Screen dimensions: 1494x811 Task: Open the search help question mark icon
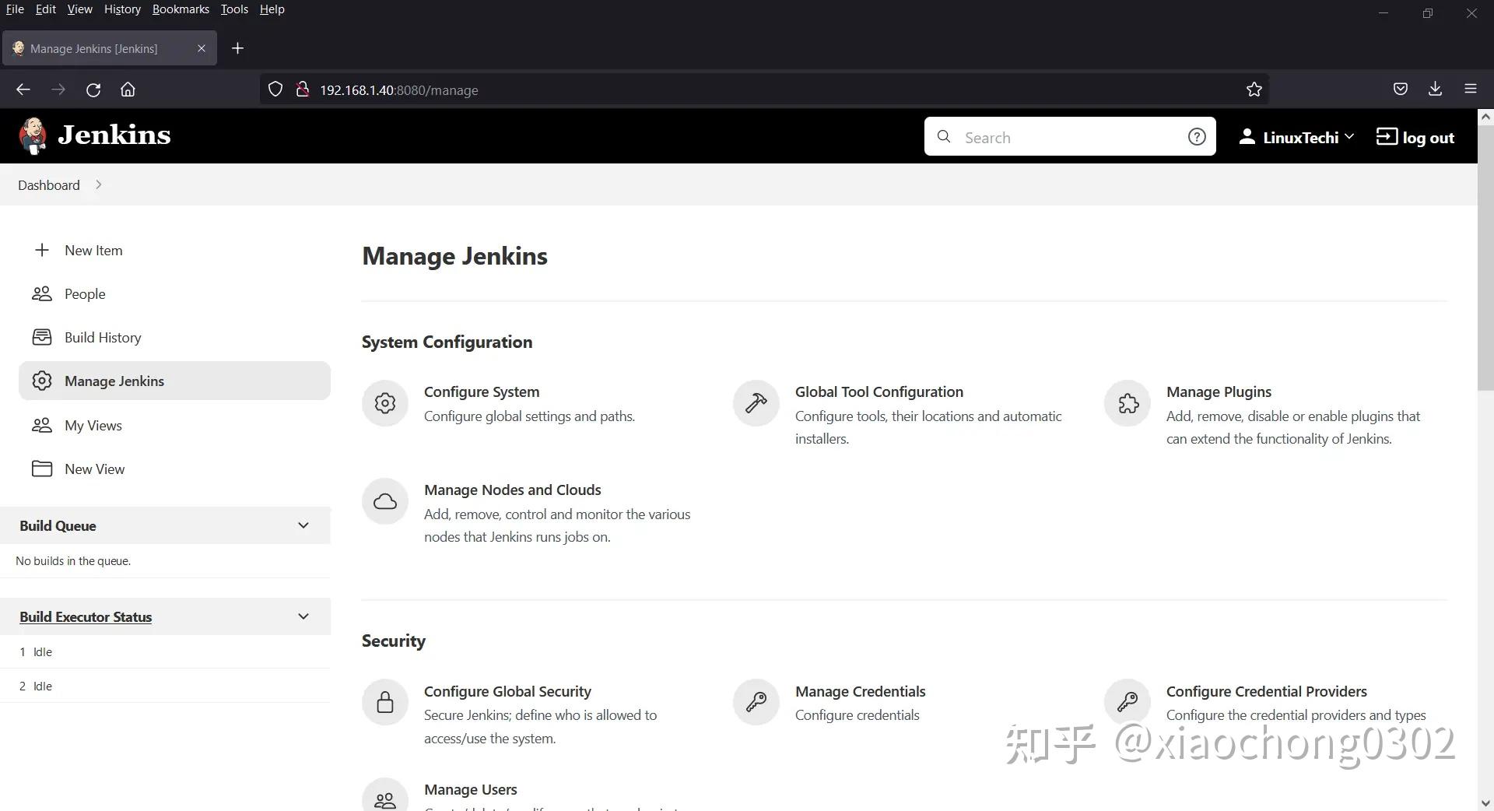[x=1196, y=136]
